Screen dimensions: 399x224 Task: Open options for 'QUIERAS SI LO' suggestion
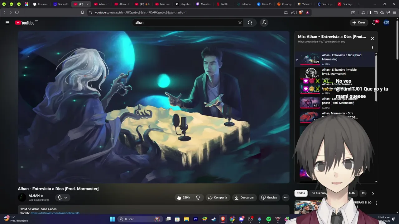[x=376, y=203]
